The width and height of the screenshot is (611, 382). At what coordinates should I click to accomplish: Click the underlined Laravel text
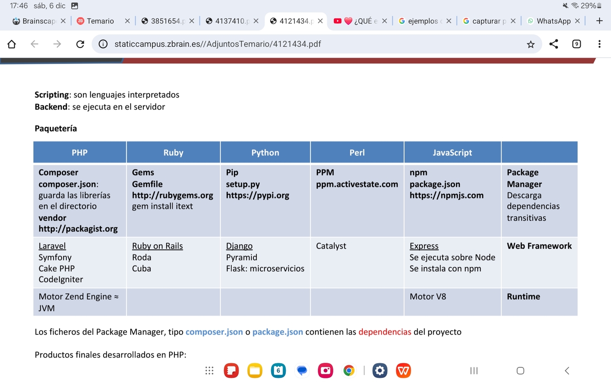click(52, 246)
